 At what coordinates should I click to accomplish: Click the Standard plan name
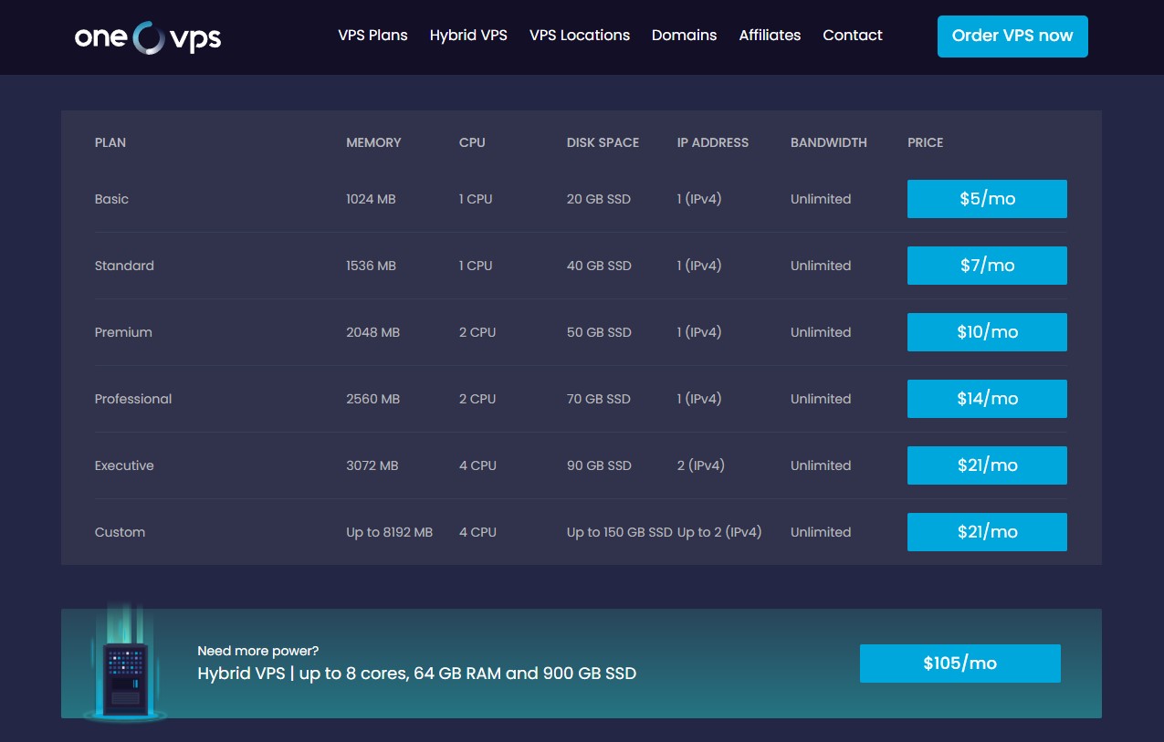tap(124, 266)
